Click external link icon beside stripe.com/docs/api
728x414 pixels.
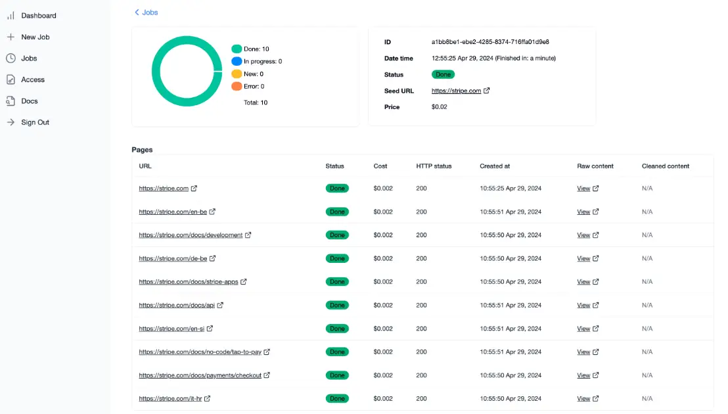point(221,305)
